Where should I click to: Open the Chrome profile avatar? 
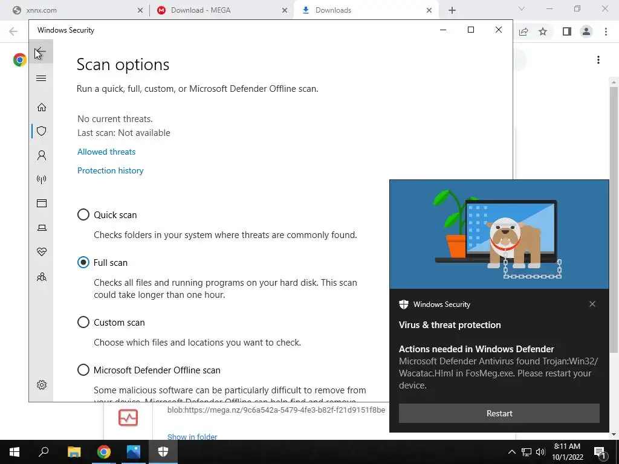click(x=586, y=31)
